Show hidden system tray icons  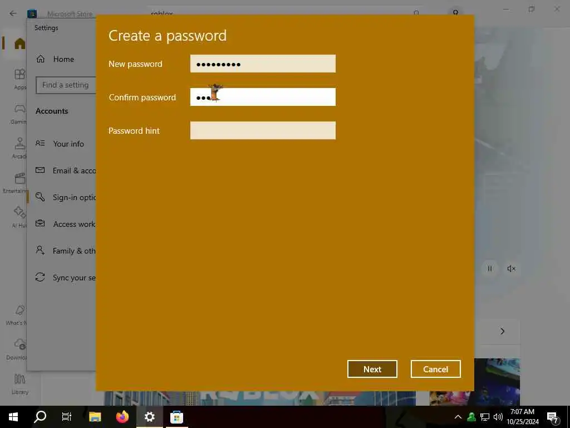[x=458, y=417]
